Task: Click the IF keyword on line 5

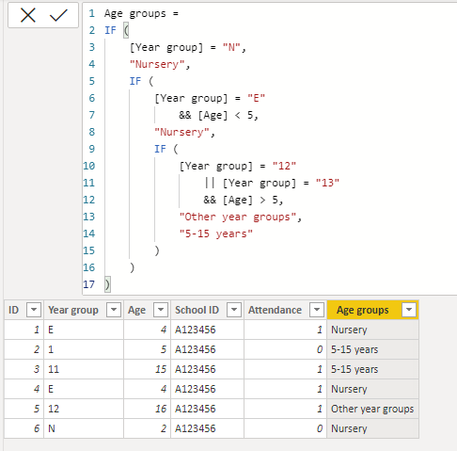Action: coord(135,81)
